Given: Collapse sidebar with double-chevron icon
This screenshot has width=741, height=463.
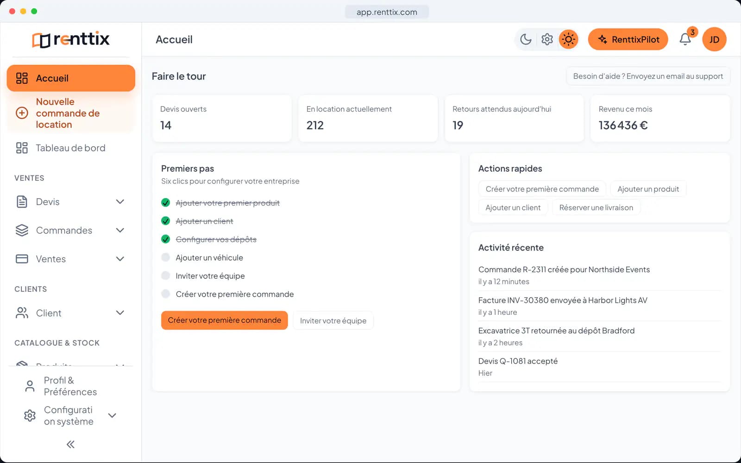Looking at the screenshot, I should point(70,444).
